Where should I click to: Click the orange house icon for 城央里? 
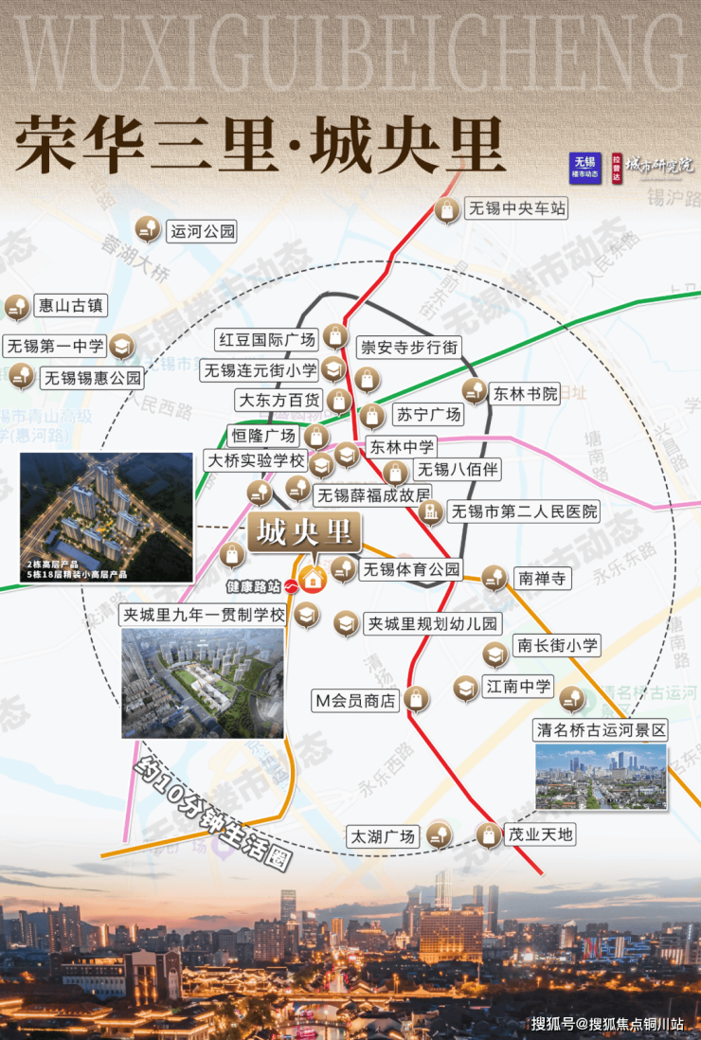tap(313, 579)
